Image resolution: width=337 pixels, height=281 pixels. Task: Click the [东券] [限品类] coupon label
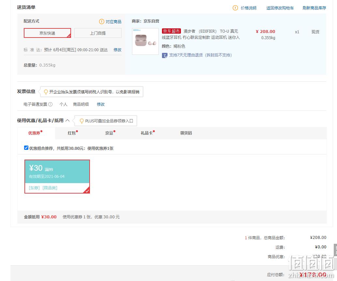tap(43, 188)
